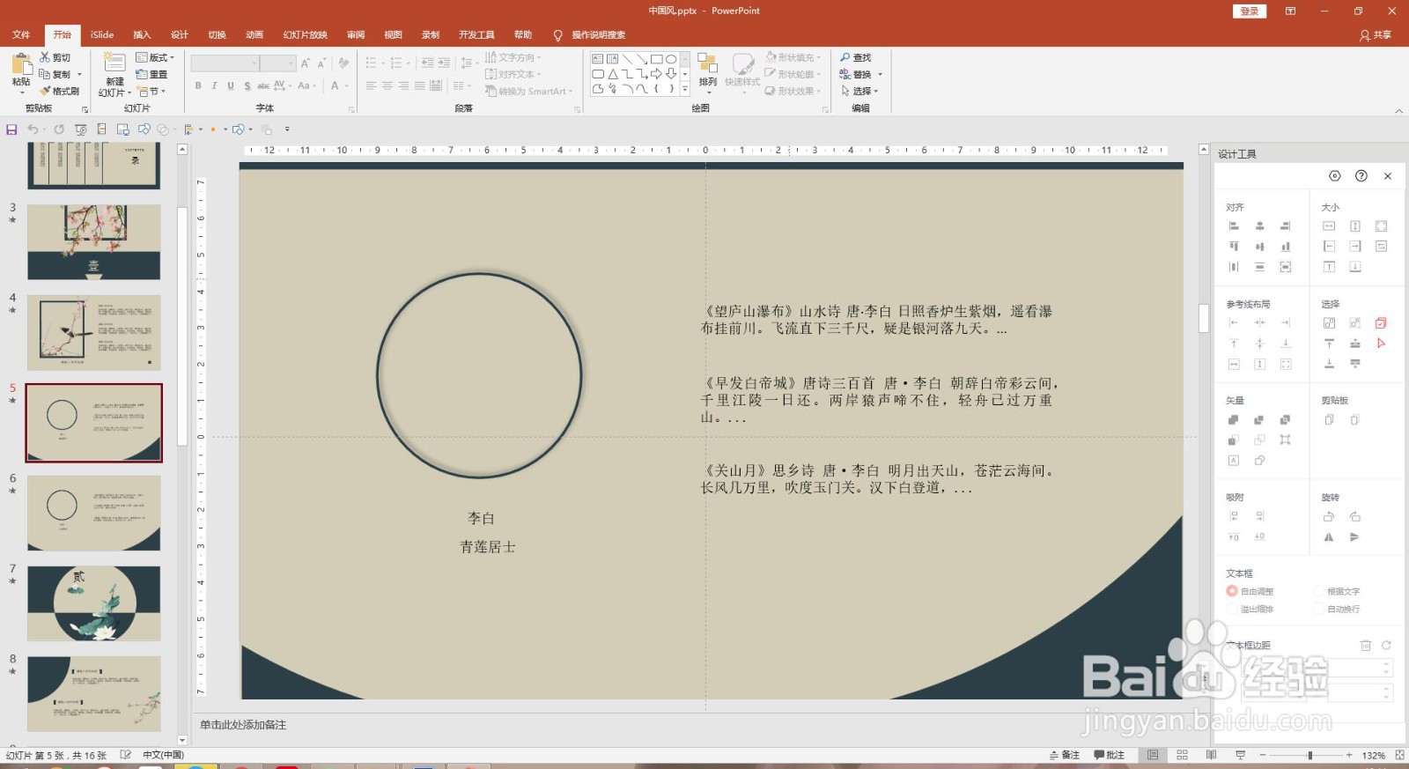
Task: Click the Login (登录) button
Action: pyautogui.click(x=1250, y=11)
